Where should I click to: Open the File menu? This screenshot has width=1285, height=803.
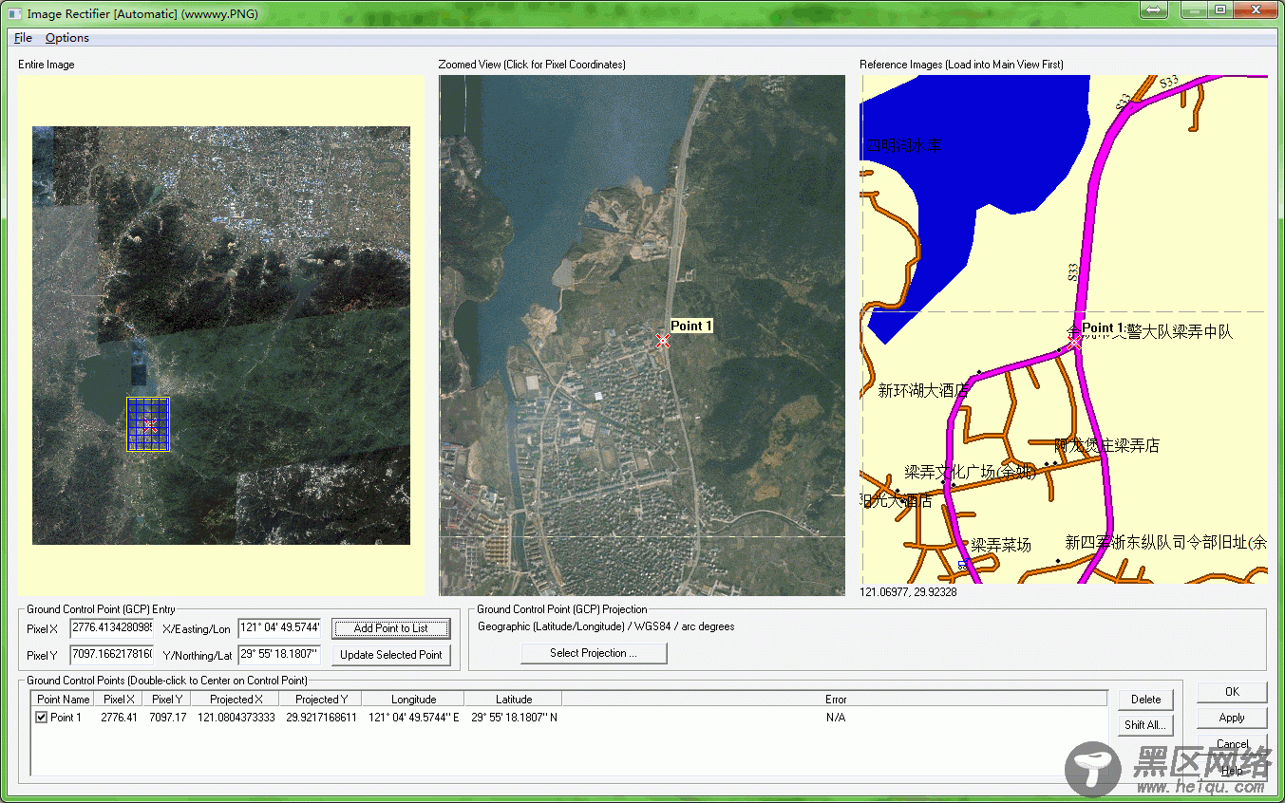23,38
